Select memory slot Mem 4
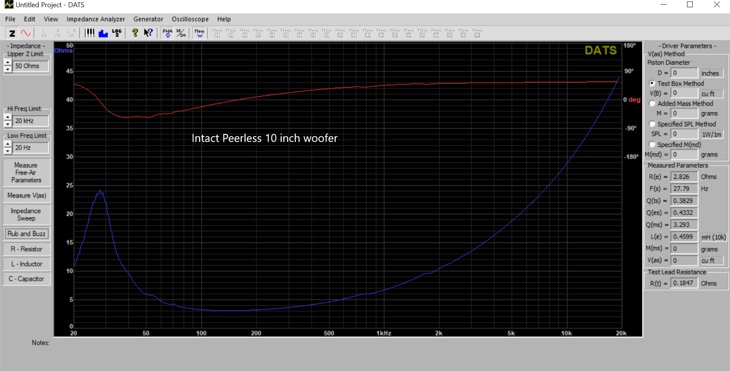730x371 pixels. click(258, 33)
